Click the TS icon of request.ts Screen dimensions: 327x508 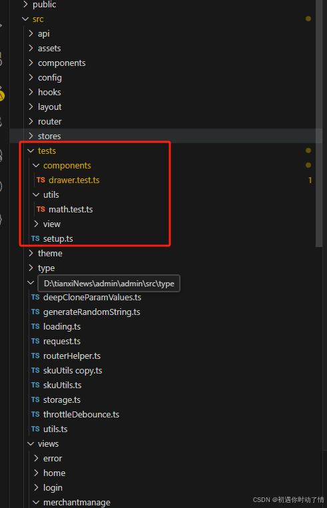click(35, 341)
